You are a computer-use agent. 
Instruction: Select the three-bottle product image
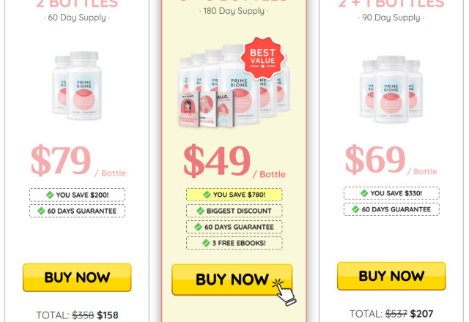[391, 89]
